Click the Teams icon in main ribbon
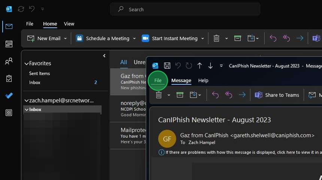The width and height of the screenshot is (322, 180). point(316,38)
